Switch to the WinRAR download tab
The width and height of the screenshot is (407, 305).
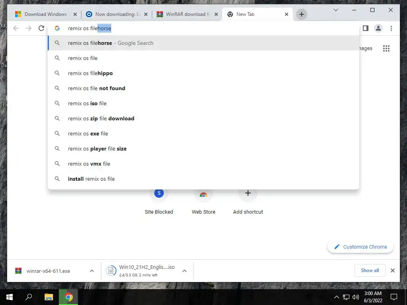[x=186, y=14]
